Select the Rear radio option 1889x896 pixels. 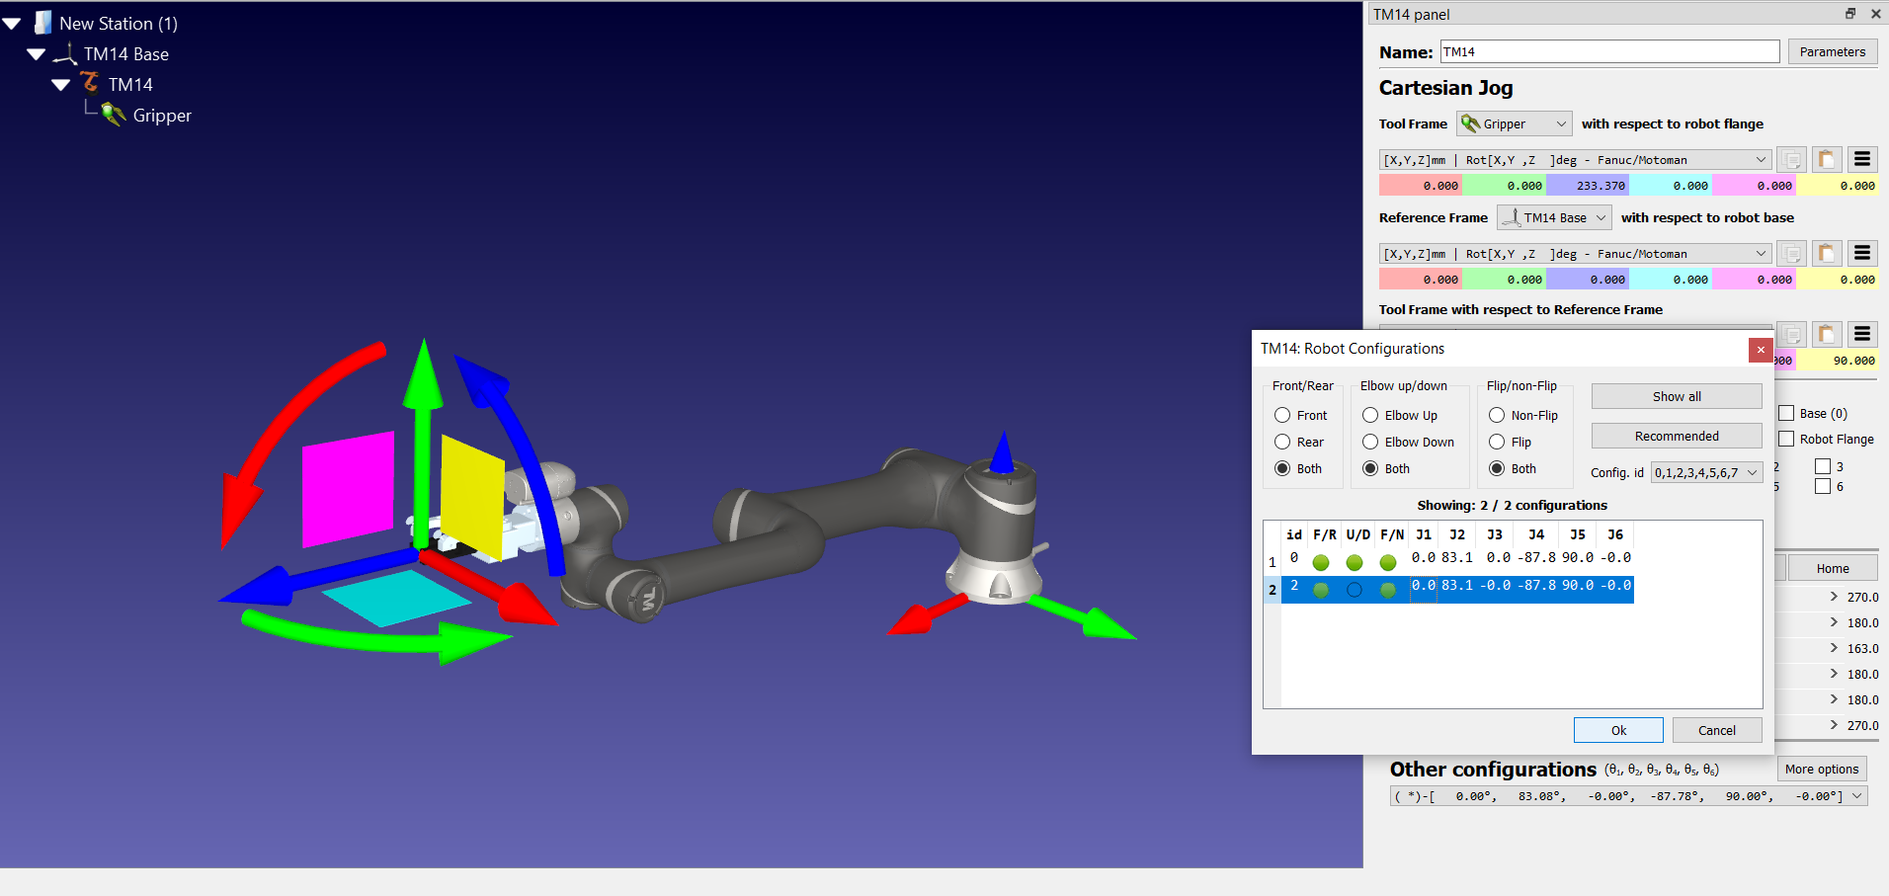1282,443
